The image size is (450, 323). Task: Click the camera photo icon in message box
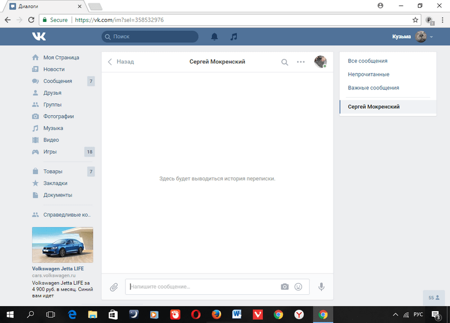285,286
